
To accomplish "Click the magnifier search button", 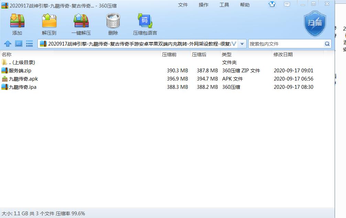I will click(327, 44).
